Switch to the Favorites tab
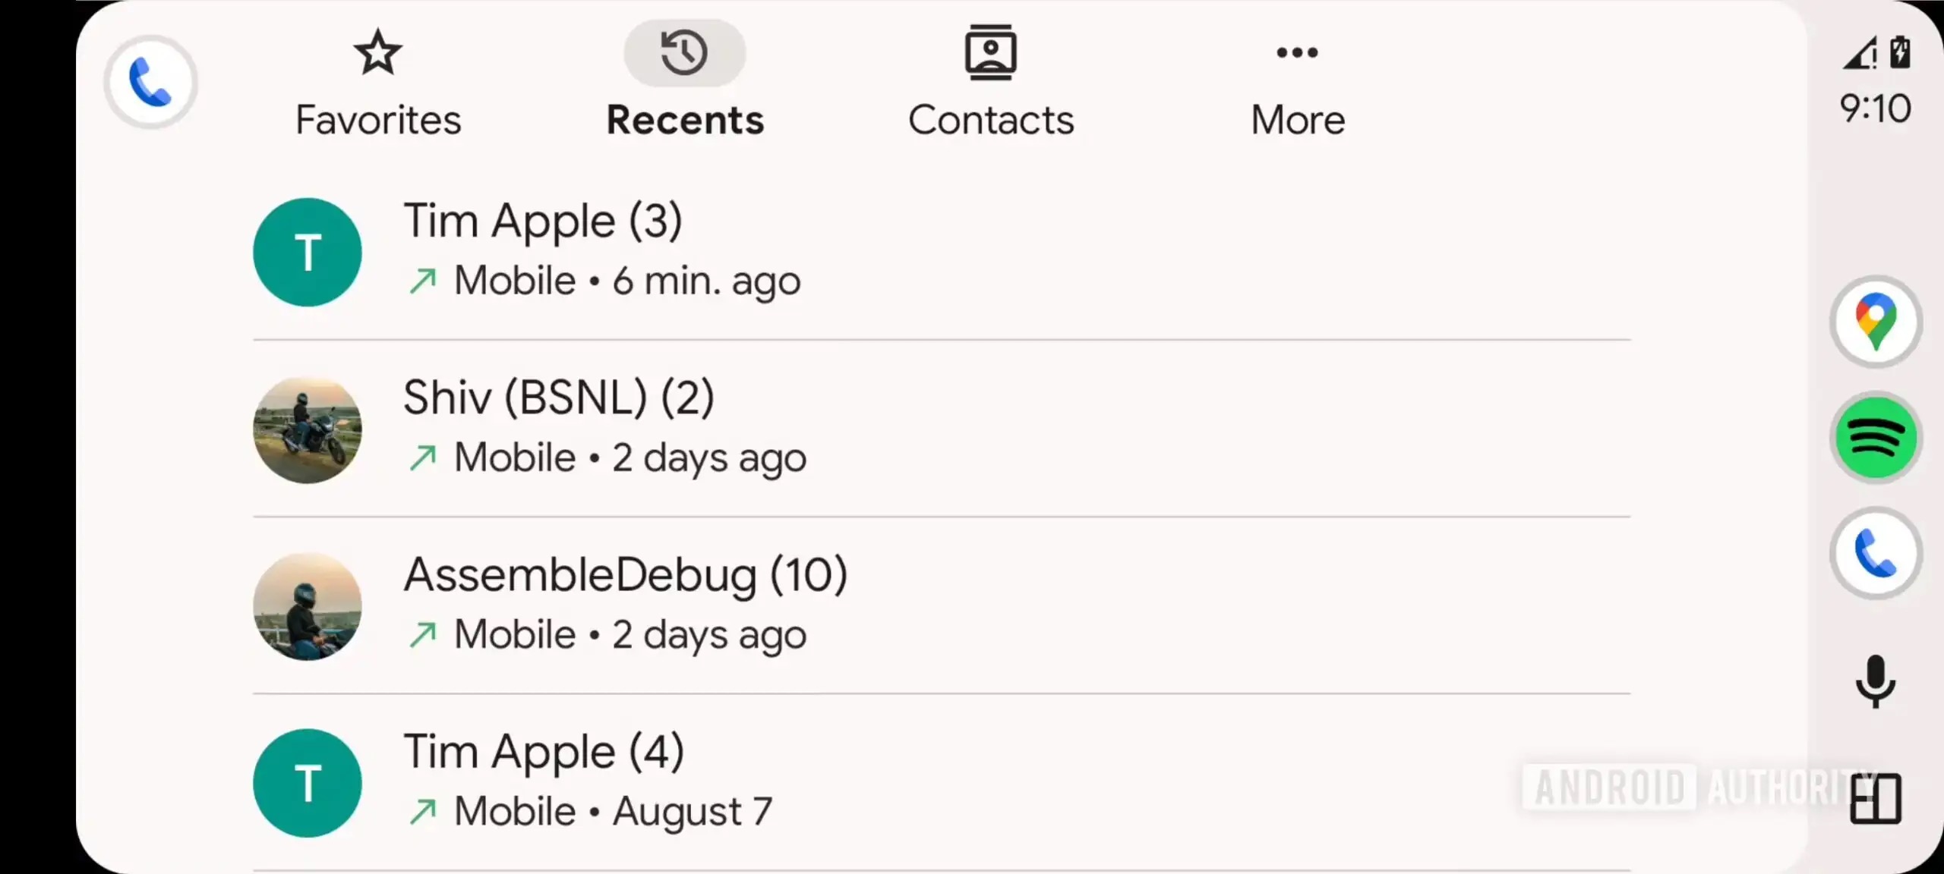 (x=378, y=83)
